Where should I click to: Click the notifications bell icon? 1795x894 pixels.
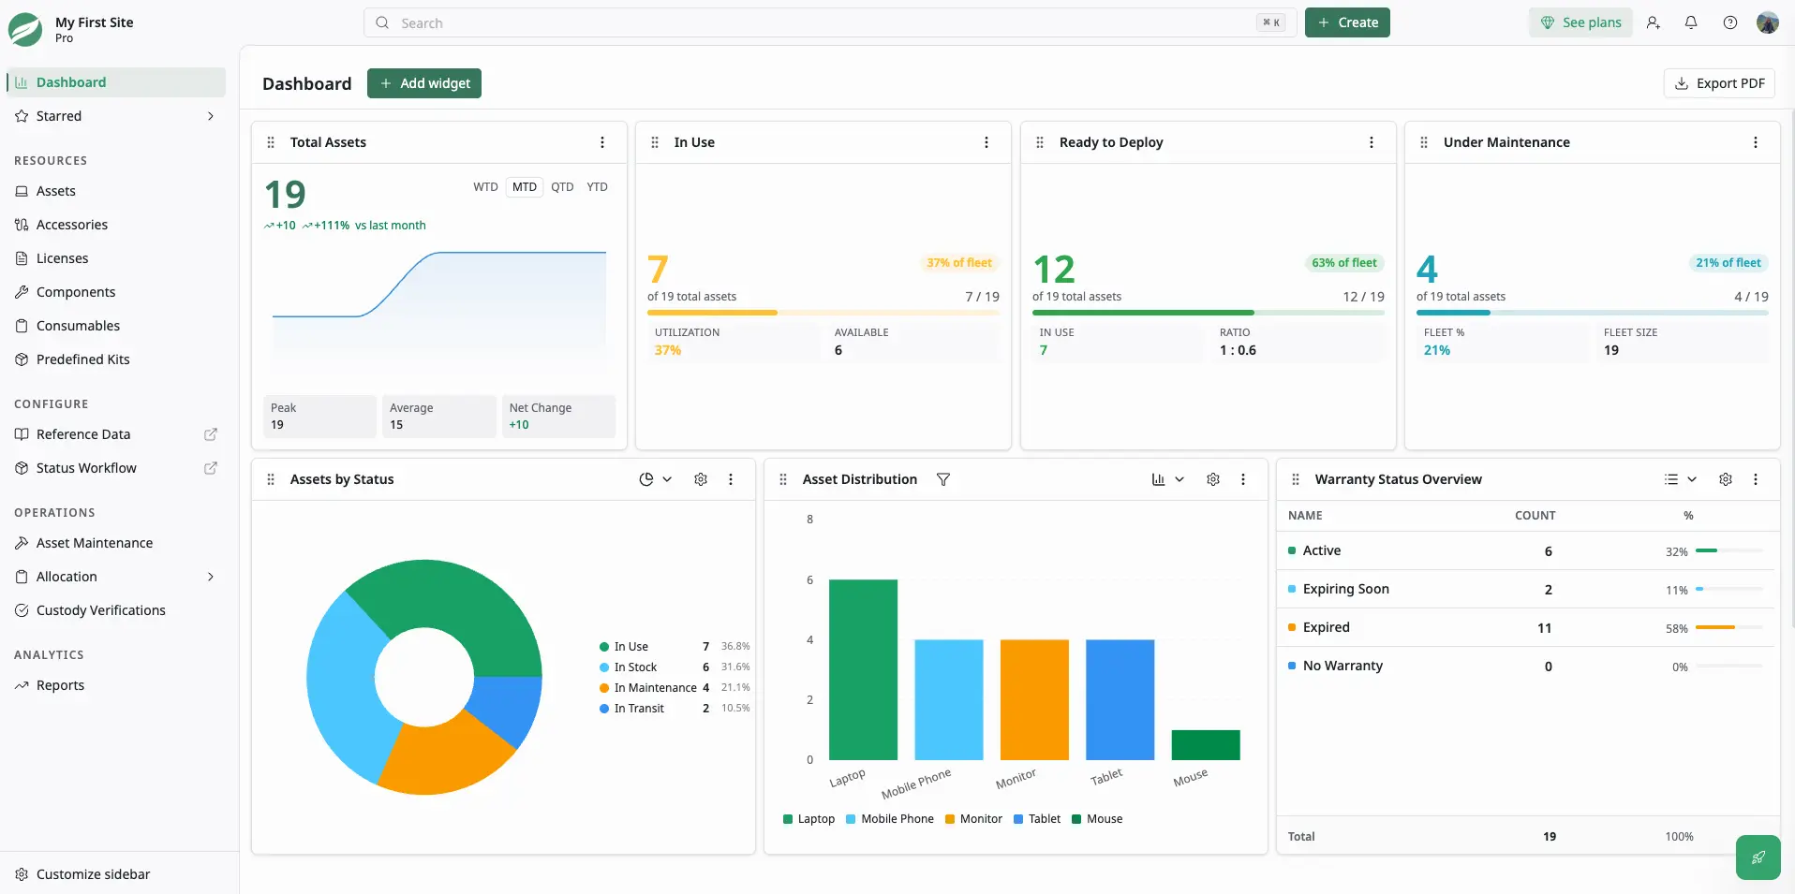pyautogui.click(x=1691, y=22)
